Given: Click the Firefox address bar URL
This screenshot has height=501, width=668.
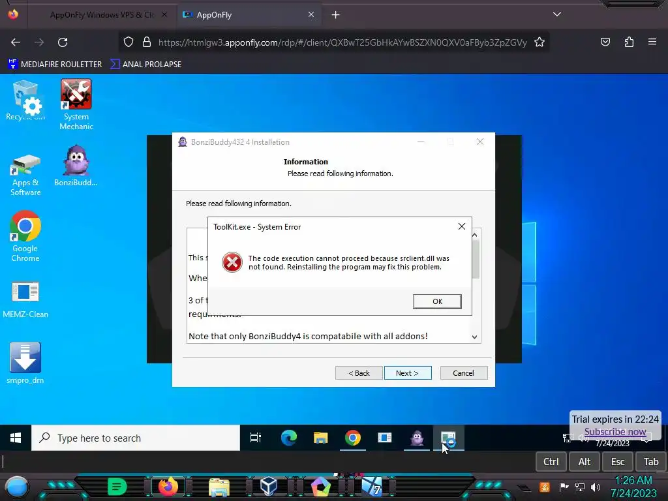Looking at the screenshot, I should [342, 42].
